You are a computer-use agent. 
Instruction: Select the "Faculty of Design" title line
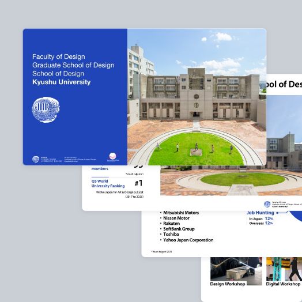point(59,56)
